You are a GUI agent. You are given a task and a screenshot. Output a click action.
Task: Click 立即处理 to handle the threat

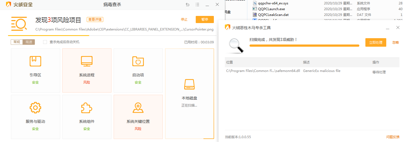pyautogui.click(x=376, y=43)
